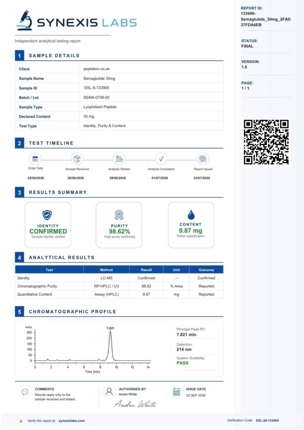Click the VERSION 1.0 value
Image resolution: width=304 pixels, height=430 pixels.
click(x=244, y=67)
